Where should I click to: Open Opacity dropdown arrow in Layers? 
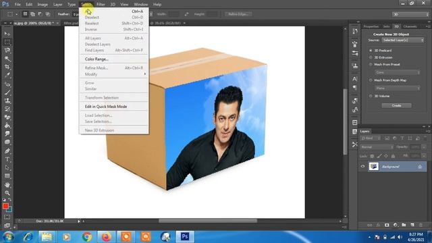[x=424, y=147]
